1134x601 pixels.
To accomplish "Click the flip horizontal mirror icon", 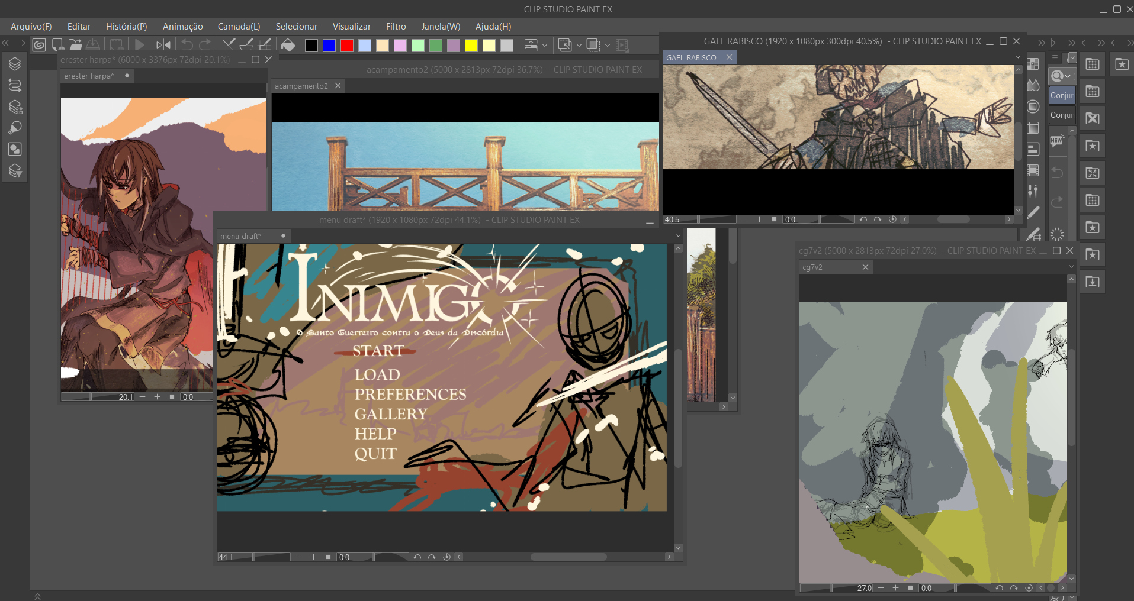I will tap(163, 45).
